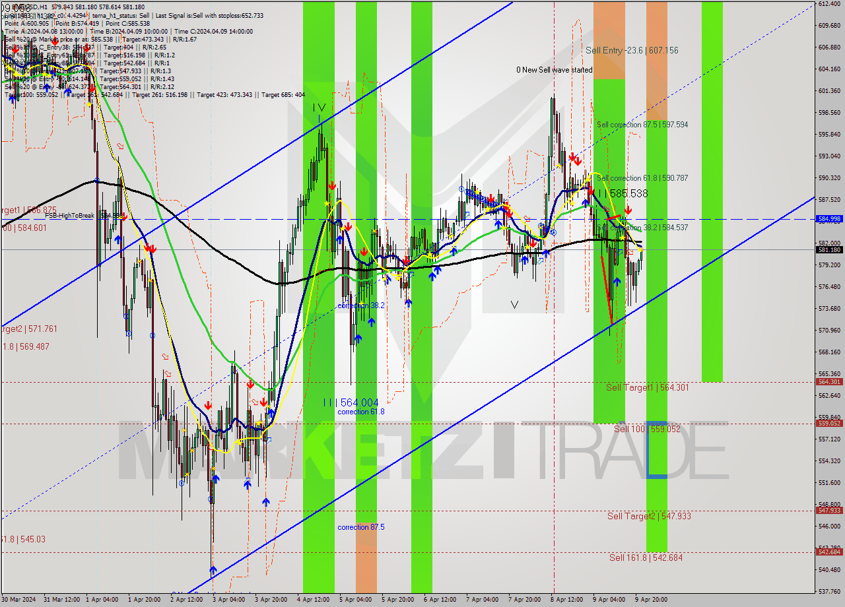The height and width of the screenshot is (607, 845).
Task: Click the 606.884 price axis value
Action: [829, 48]
